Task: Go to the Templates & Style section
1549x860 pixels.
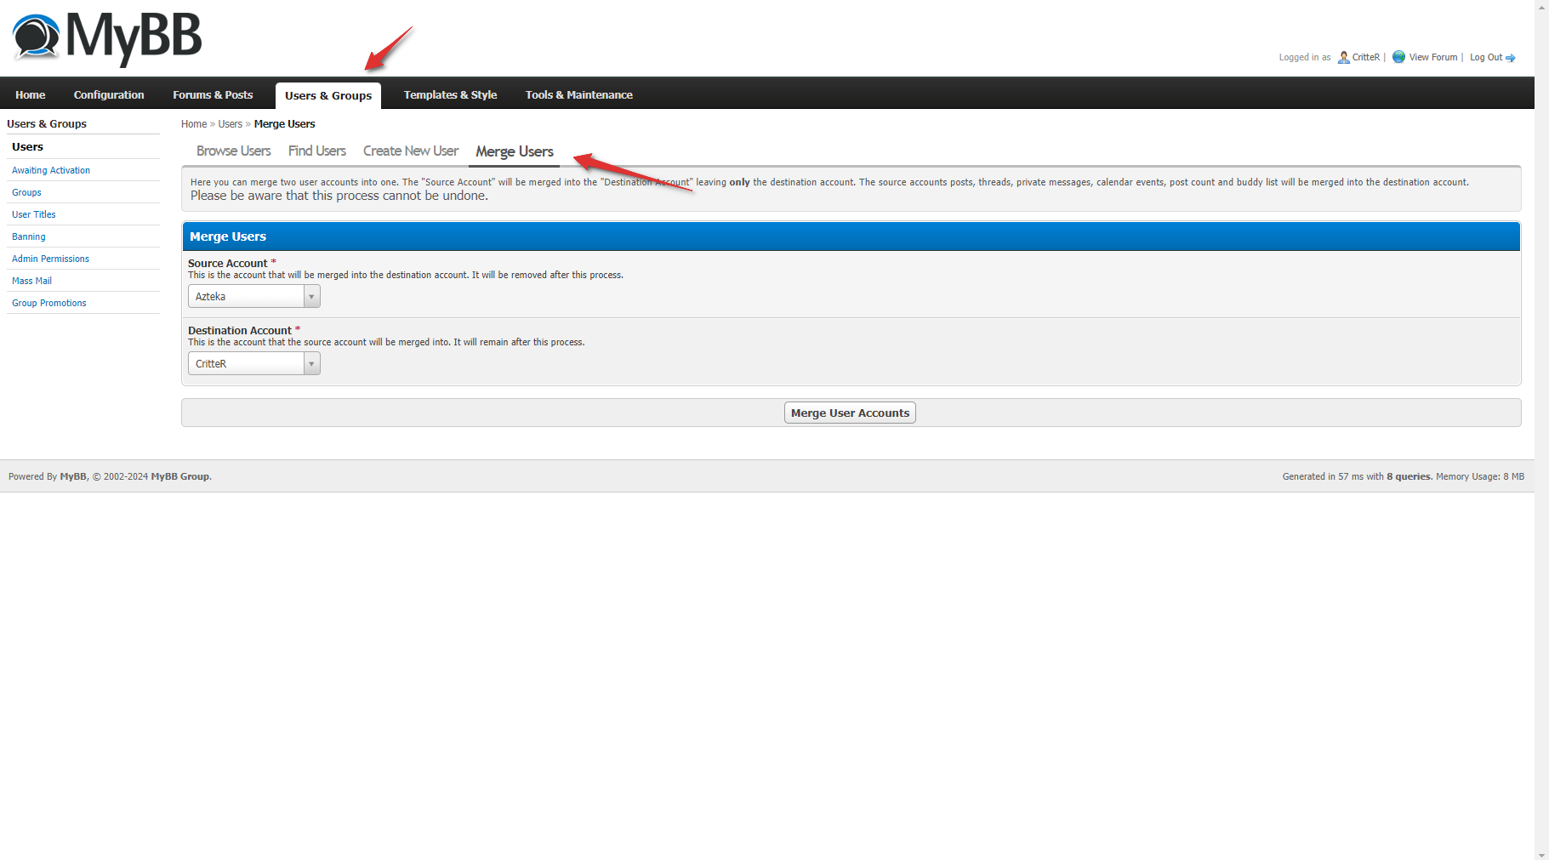Action: [x=450, y=94]
